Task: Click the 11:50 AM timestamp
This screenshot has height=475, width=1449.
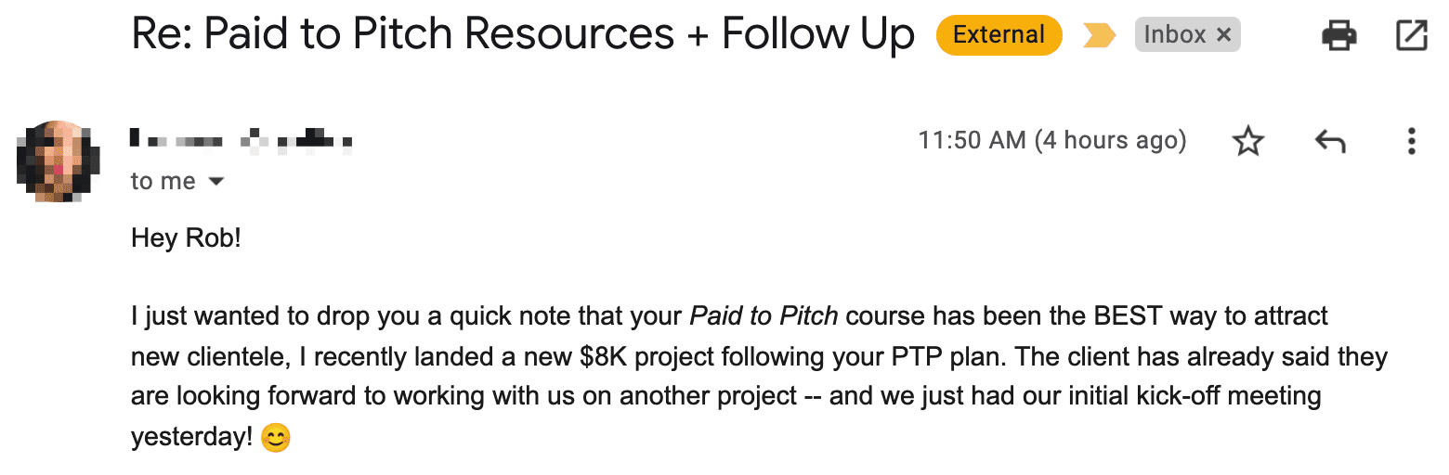Action: (x=1051, y=141)
